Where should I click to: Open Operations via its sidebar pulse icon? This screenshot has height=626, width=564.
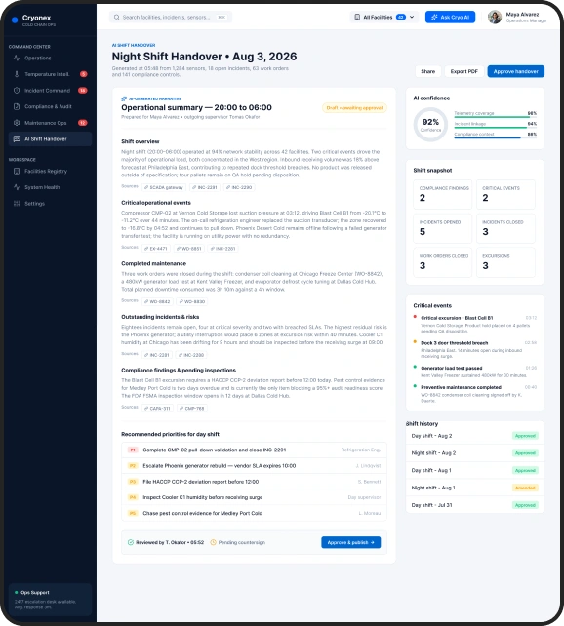point(17,58)
